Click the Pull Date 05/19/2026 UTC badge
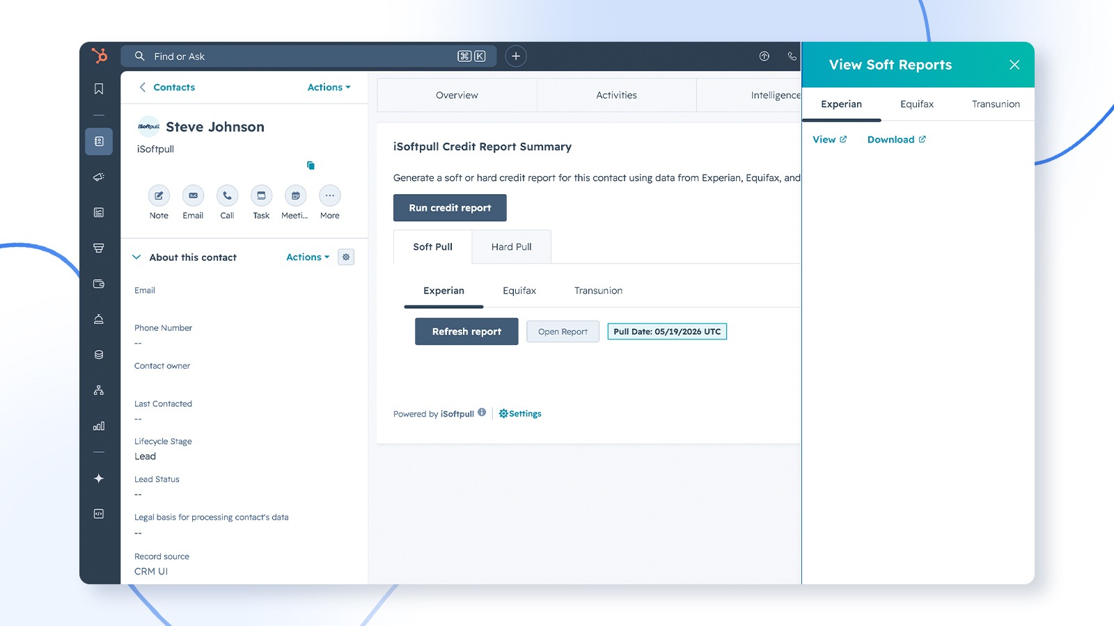Viewport: 1114px width, 626px height. (x=667, y=332)
